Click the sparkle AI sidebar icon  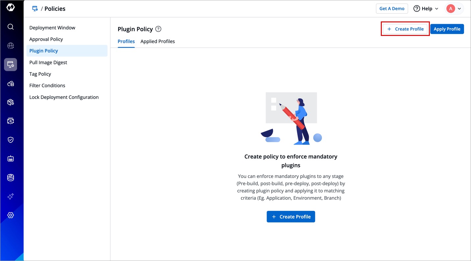pos(11,196)
